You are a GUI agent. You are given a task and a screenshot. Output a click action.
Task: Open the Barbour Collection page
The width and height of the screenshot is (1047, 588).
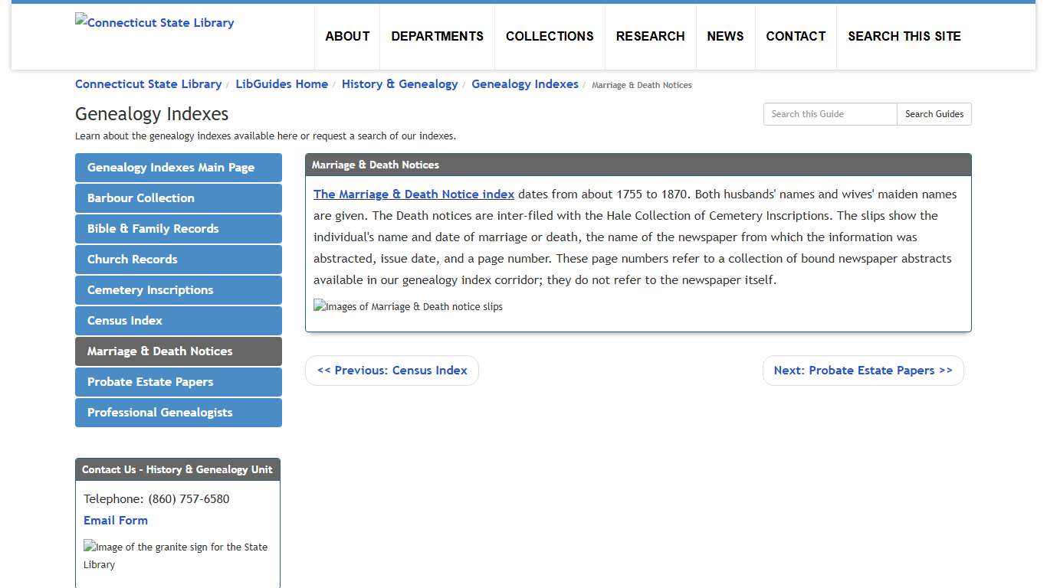pyautogui.click(x=178, y=198)
